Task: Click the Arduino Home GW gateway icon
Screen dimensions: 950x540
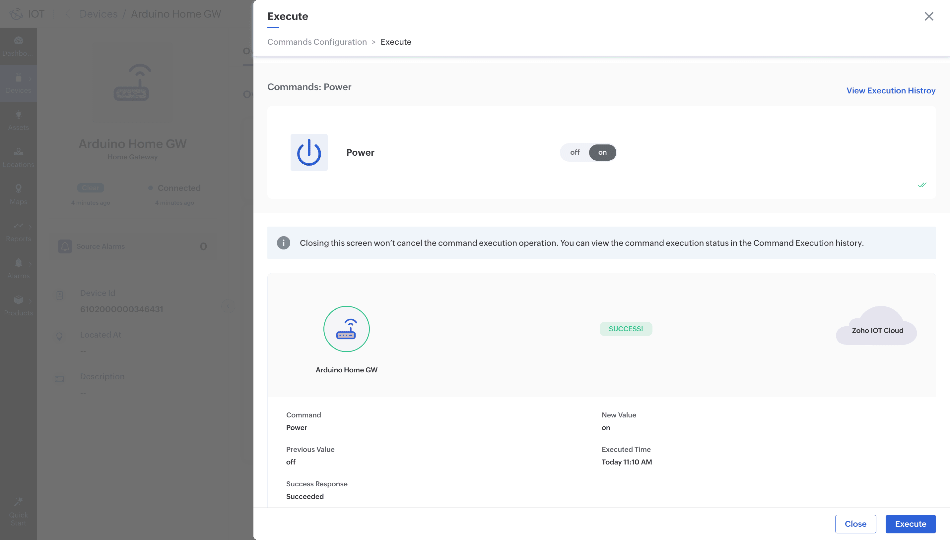Action: click(346, 329)
